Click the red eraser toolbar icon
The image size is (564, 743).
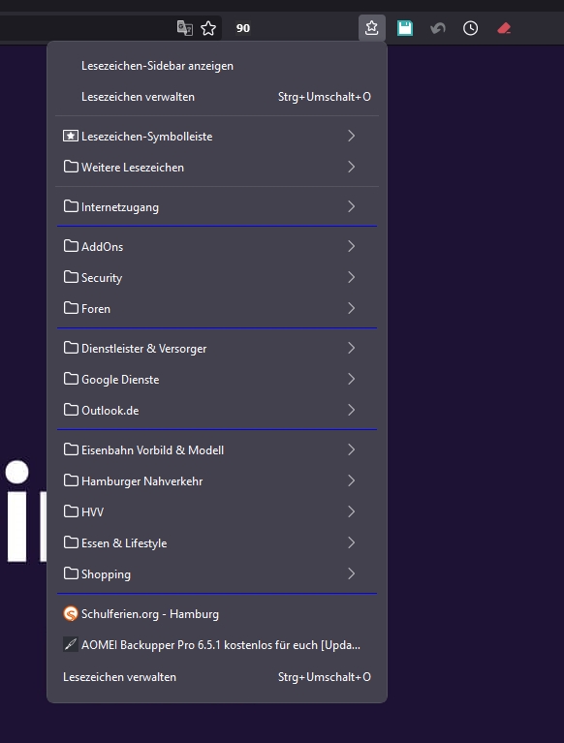click(x=503, y=28)
